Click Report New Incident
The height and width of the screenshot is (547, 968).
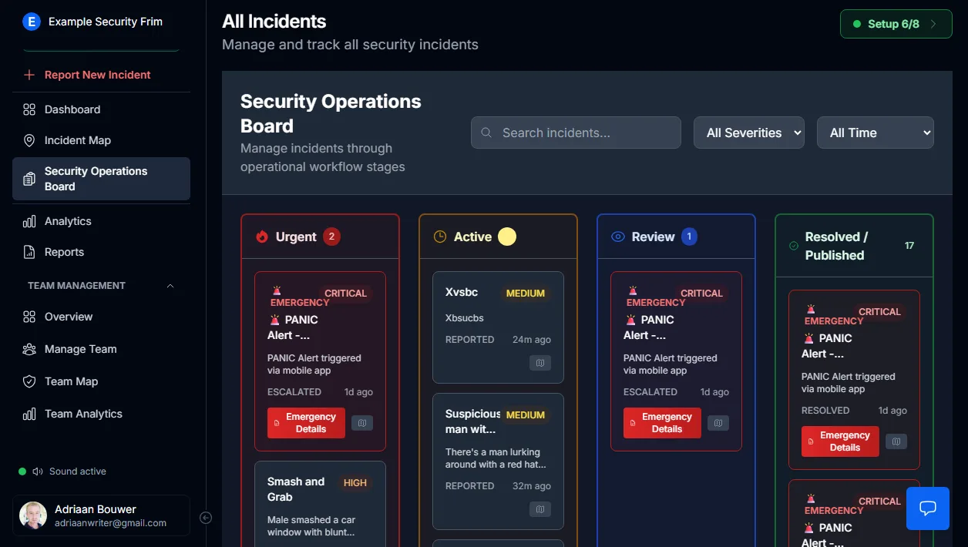89,74
